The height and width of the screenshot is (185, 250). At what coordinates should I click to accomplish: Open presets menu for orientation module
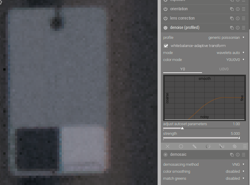(244, 9)
